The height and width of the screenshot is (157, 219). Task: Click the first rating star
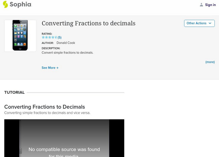tap(43, 37)
